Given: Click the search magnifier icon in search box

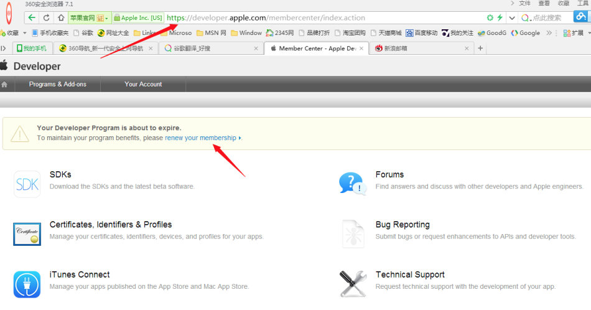Looking at the screenshot, I should point(524,17).
